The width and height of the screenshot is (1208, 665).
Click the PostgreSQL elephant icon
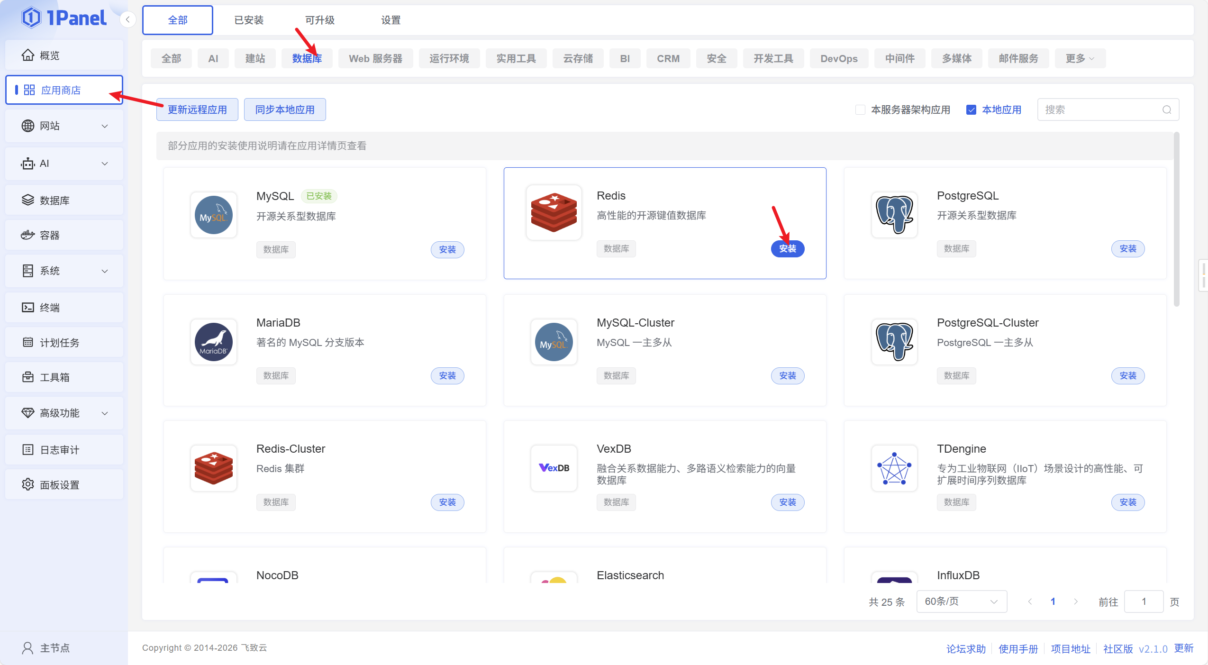[894, 215]
